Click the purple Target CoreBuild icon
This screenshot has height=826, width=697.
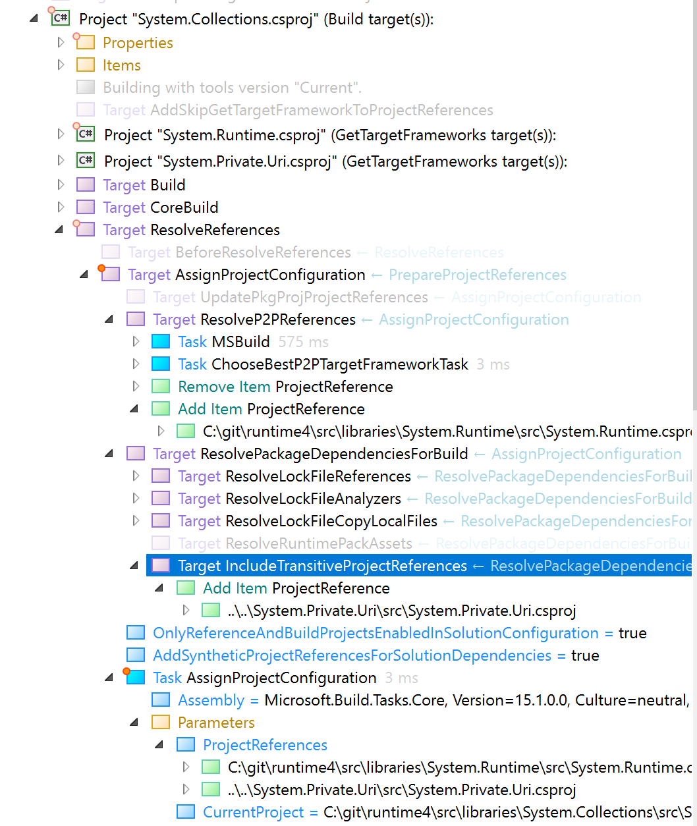(86, 207)
